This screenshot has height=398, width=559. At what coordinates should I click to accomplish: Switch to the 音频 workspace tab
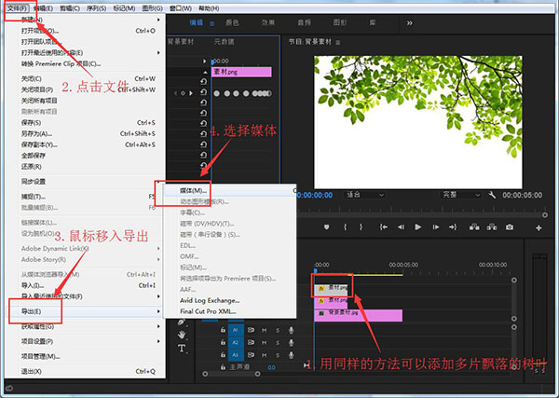tap(304, 22)
